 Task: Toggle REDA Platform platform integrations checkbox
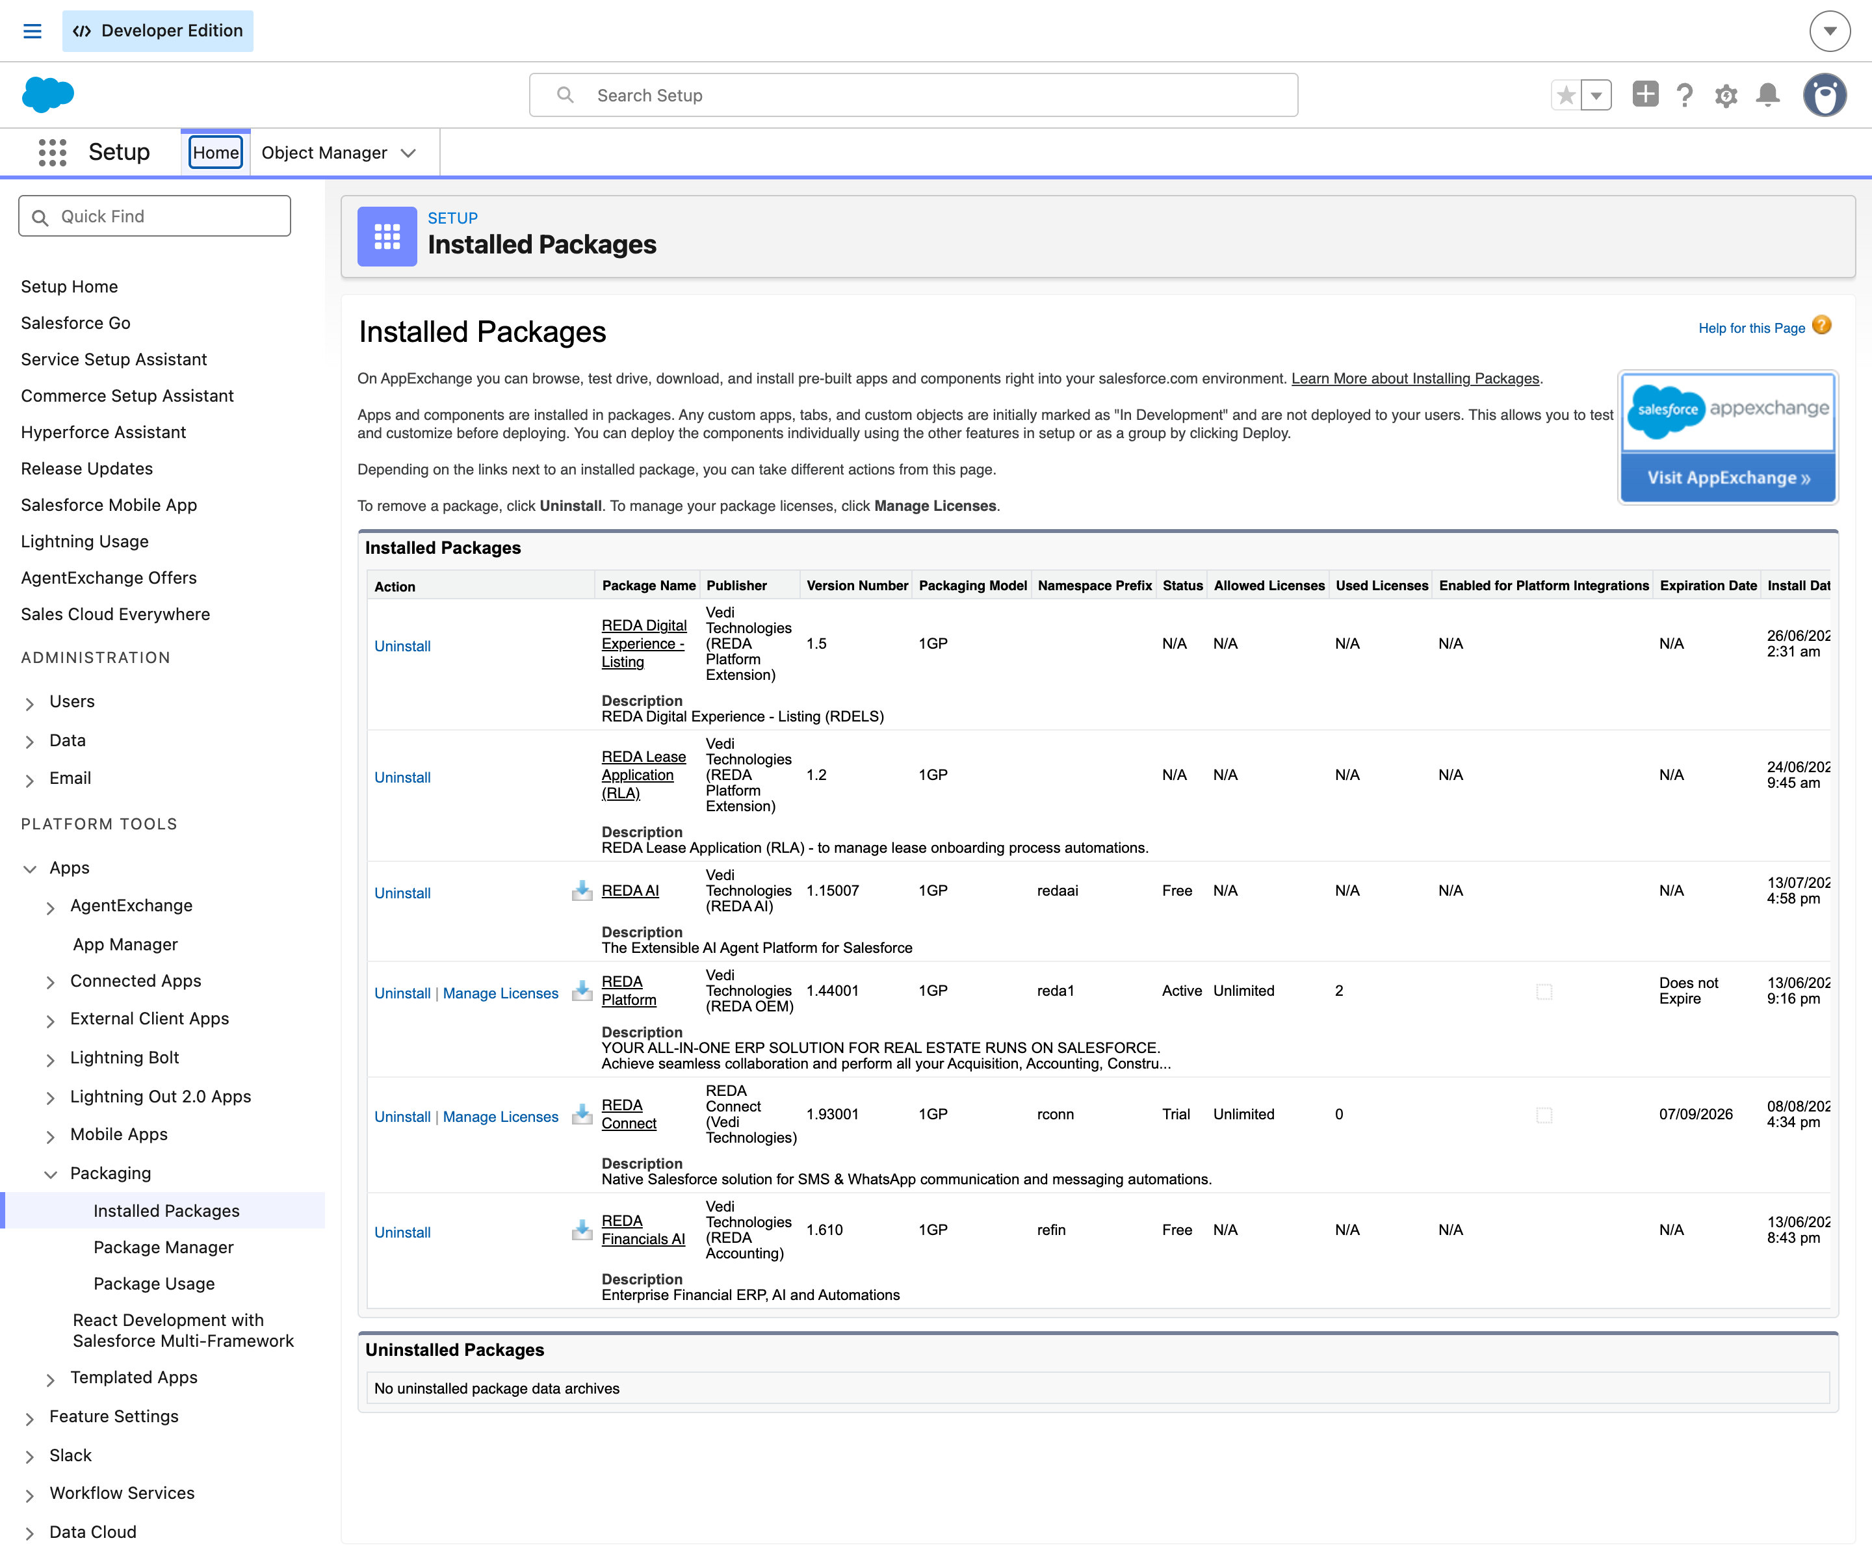point(1544,991)
